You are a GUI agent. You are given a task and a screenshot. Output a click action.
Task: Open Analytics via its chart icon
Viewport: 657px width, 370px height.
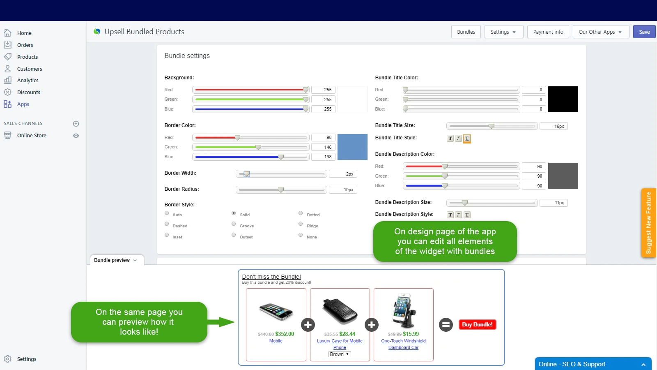point(7,80)
